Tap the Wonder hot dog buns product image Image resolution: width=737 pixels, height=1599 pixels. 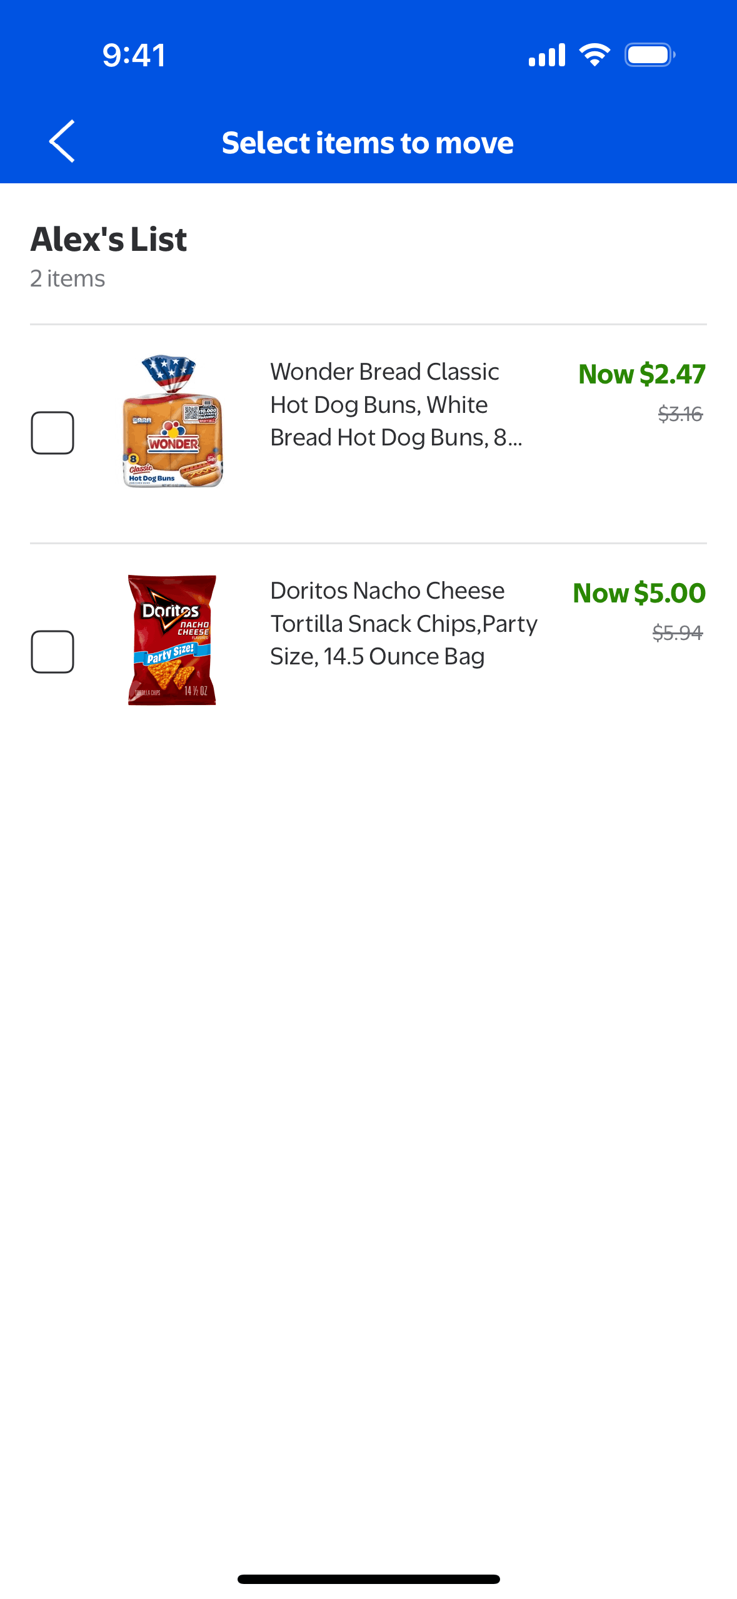pos(173,422)
